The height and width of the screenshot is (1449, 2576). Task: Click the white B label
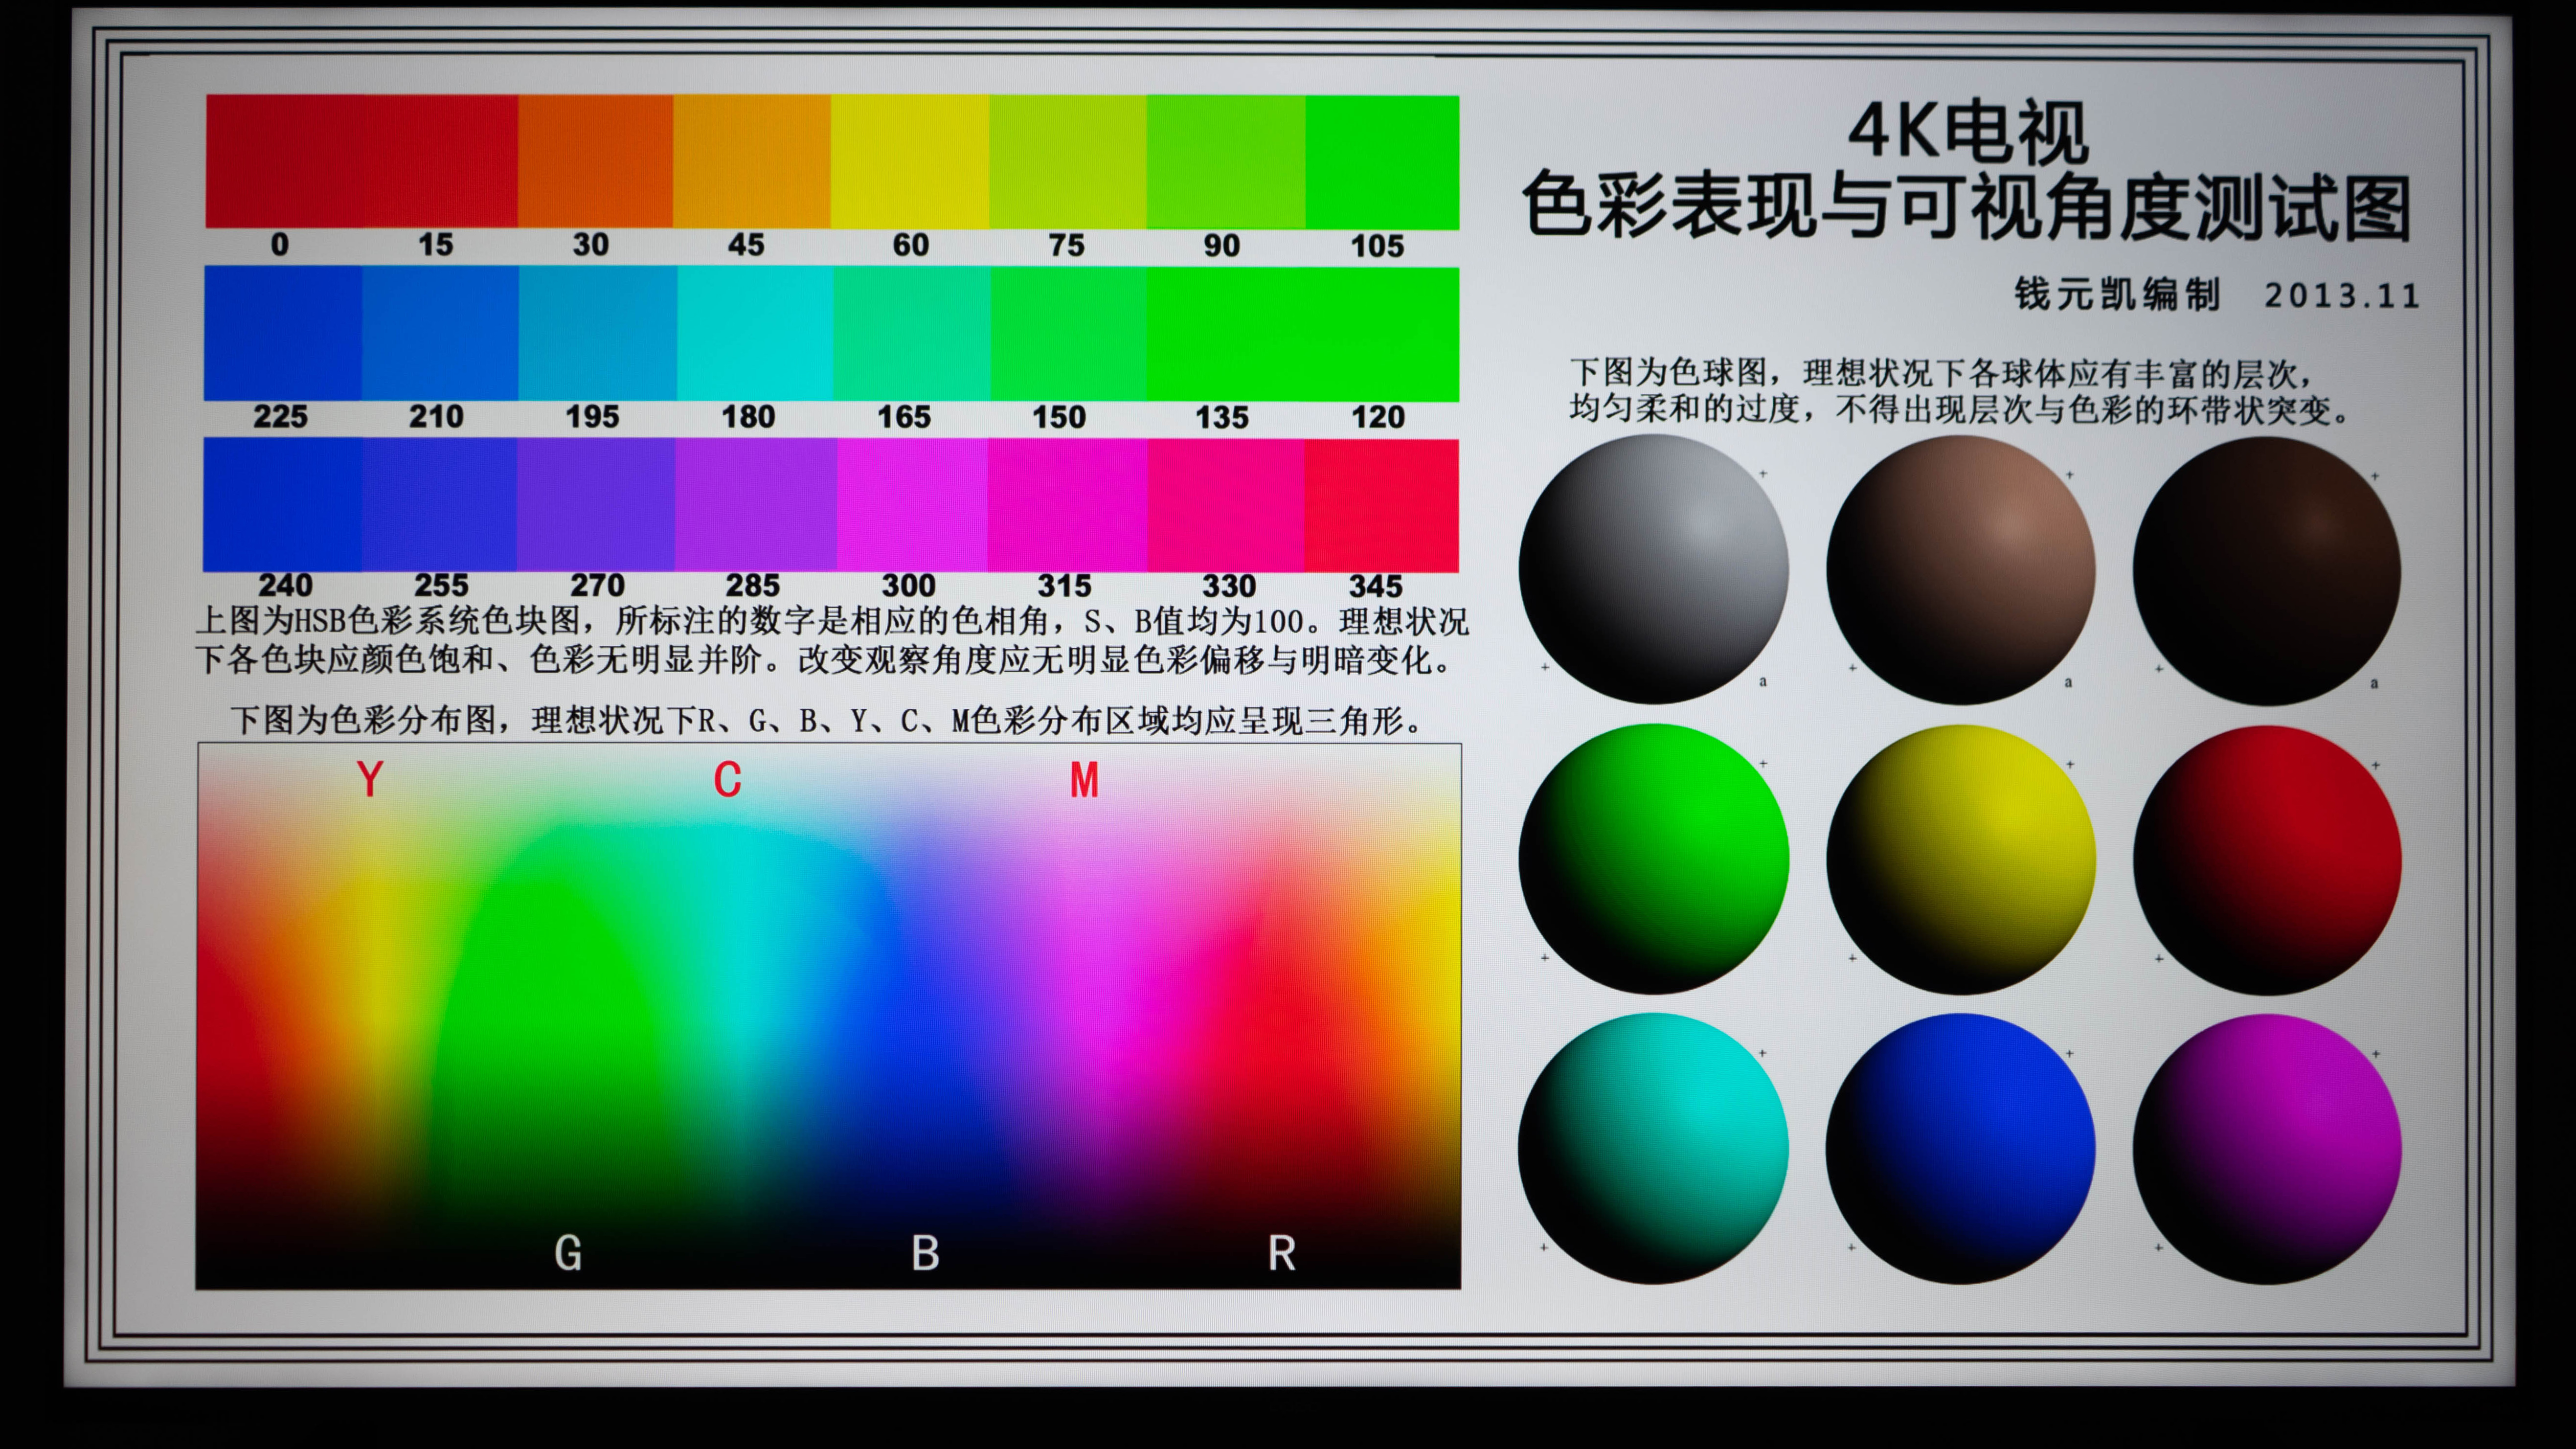pos(925,1253)
